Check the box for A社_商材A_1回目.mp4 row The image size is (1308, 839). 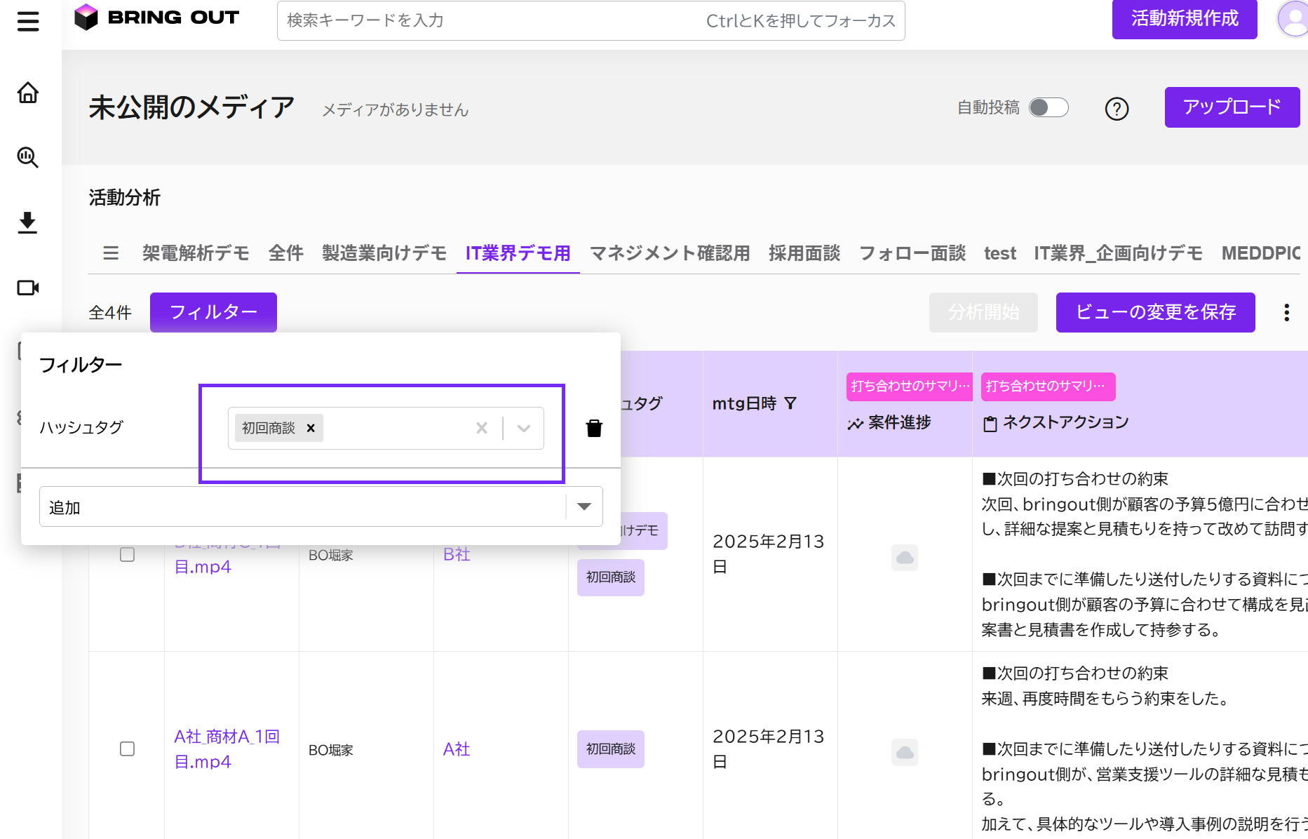point(127,749)
